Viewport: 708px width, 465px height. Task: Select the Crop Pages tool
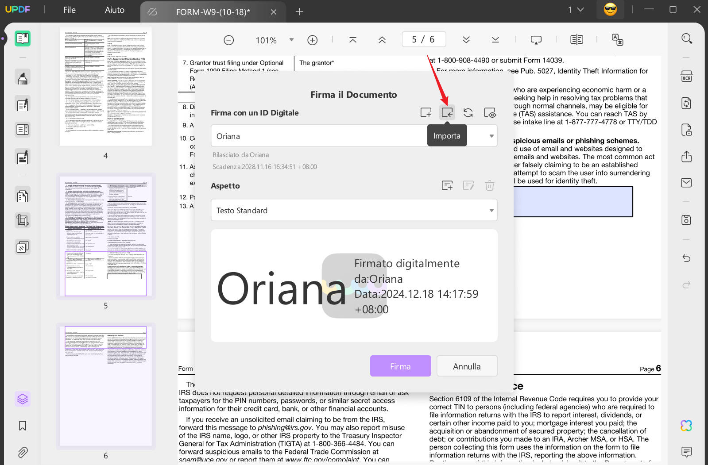[x=23, y=220]
